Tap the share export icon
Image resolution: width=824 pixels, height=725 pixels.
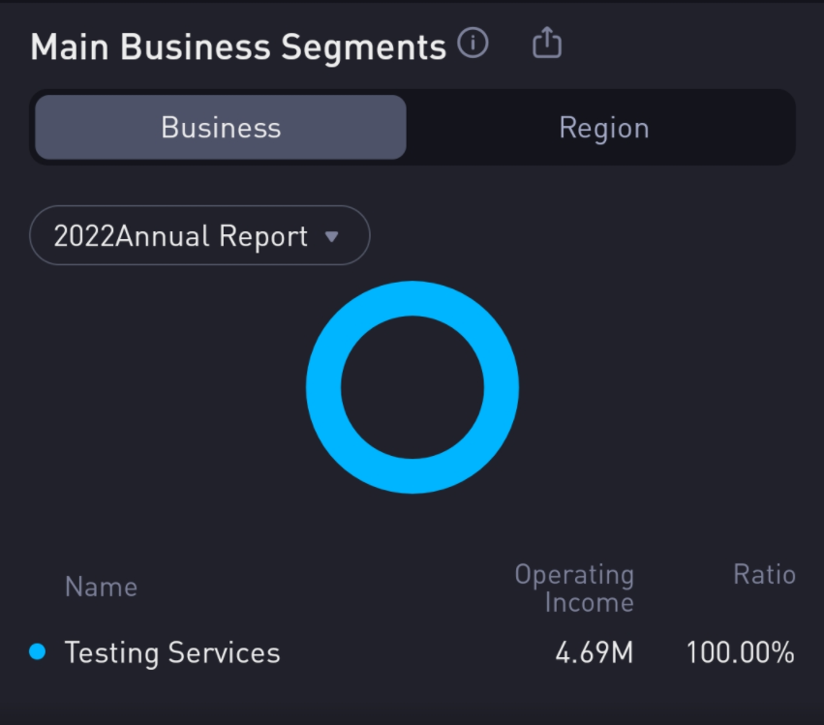point(547,44)
